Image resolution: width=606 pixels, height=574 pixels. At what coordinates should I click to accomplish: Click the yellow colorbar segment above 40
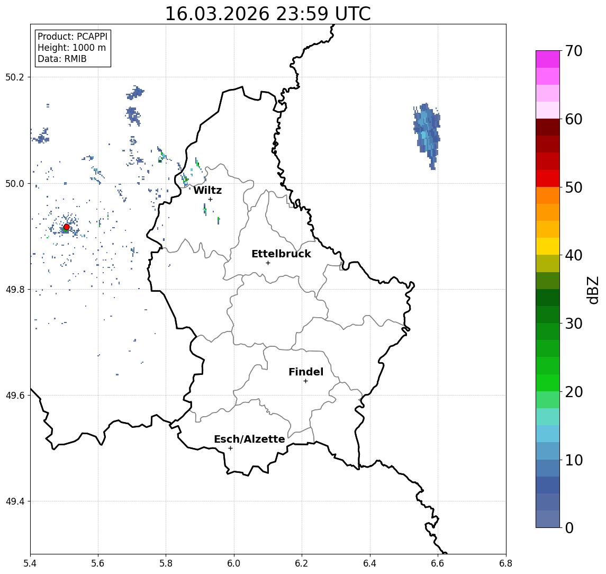pyautogui.click(x=548, y=246)
